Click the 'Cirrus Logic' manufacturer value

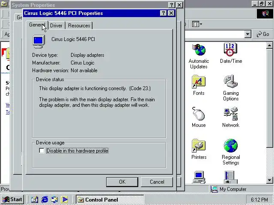coord(83,63)
